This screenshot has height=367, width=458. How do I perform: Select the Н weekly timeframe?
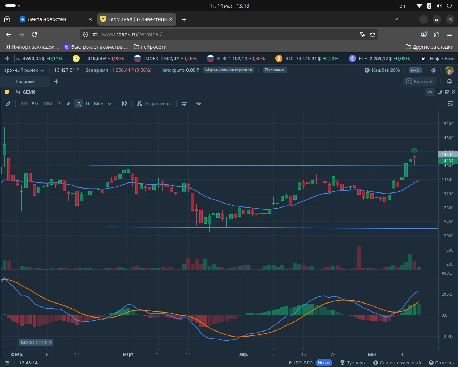(x=87, y=104)
